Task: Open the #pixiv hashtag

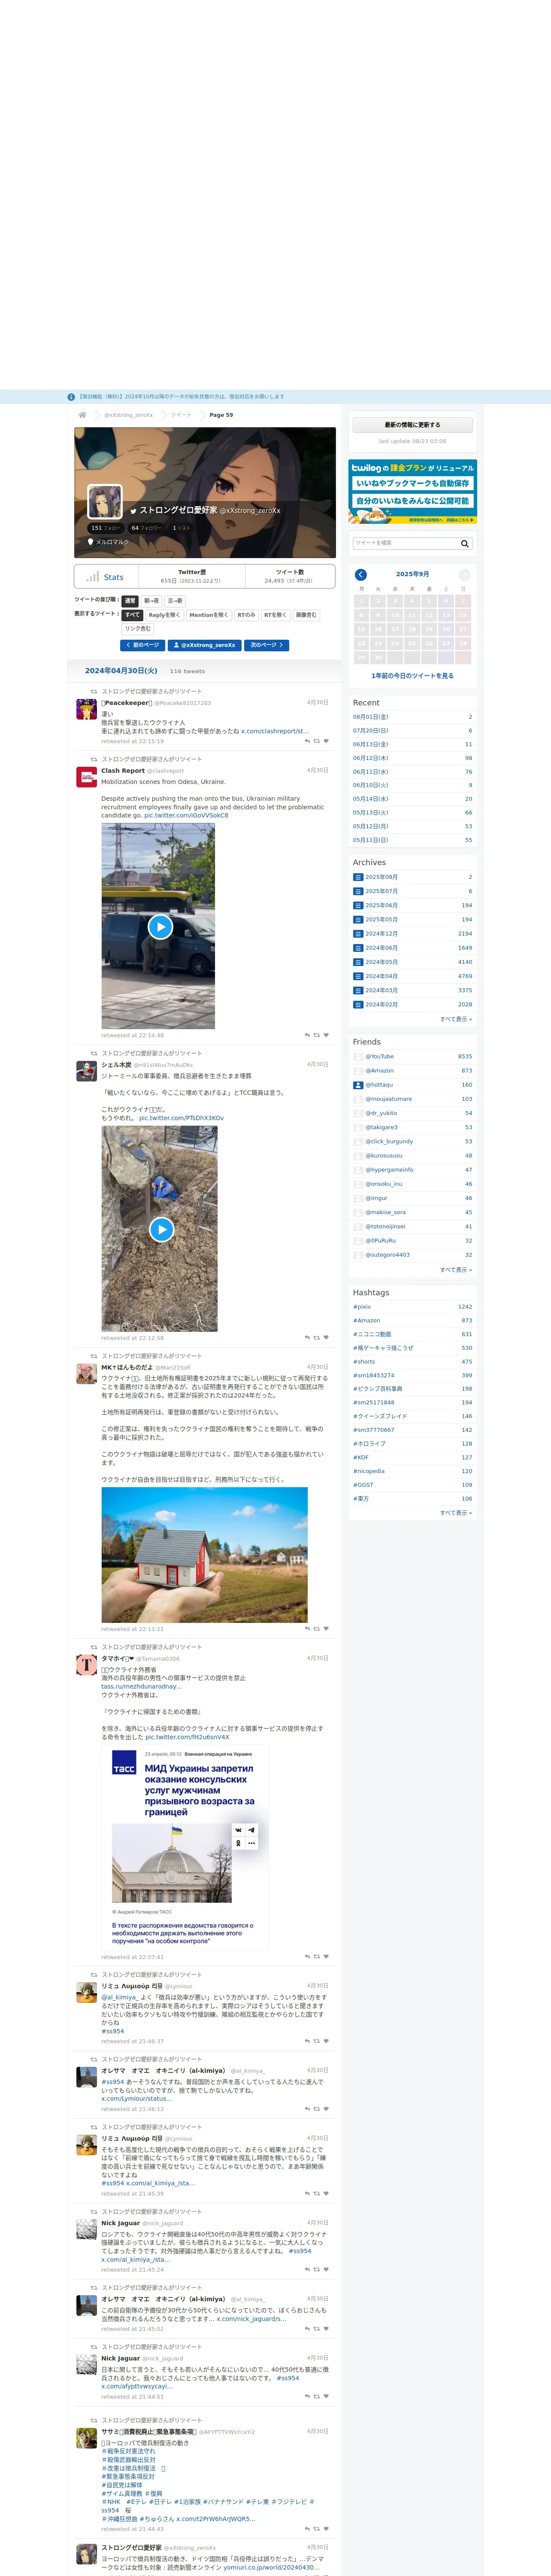Action: (x=362, y=1306)
